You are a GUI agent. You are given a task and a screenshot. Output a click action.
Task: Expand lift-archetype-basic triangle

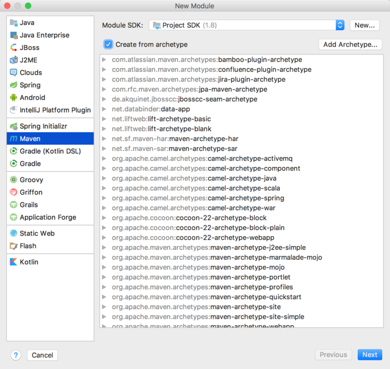[x=104, y=119]
